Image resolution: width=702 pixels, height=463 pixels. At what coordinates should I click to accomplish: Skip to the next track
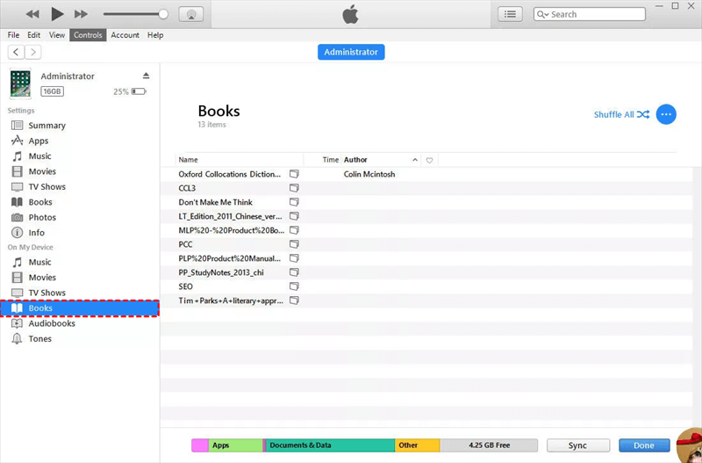[x=81, y=14]
